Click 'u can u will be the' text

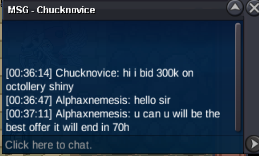pyautogui.click(x=177, y=114)
